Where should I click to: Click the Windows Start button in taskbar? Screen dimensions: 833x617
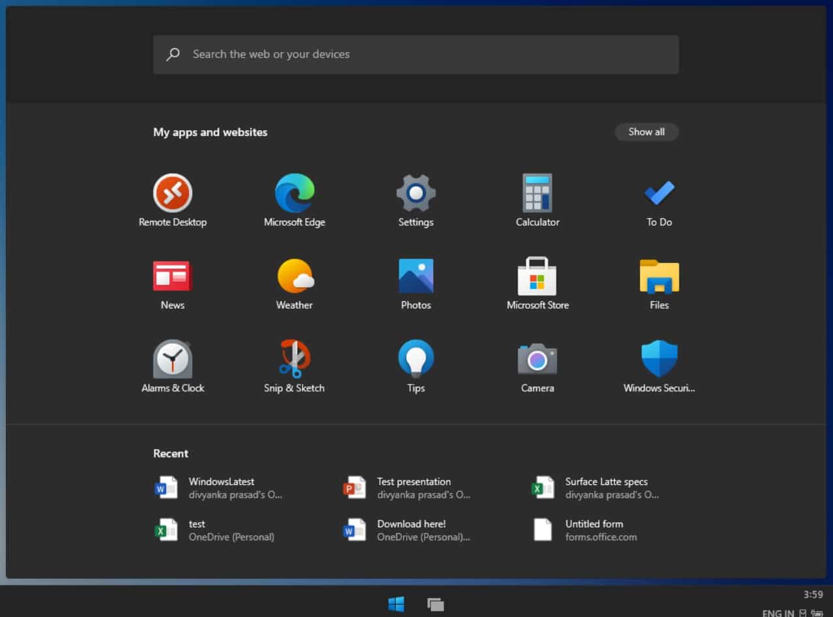tap(396, 604)
